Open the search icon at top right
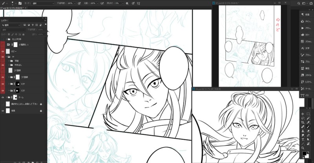Viewport: 314px width, 163px height. point(299,4)
